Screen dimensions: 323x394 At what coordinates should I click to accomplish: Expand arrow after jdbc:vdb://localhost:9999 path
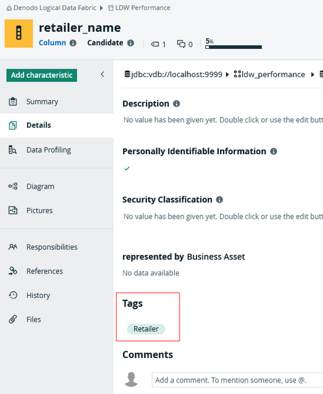(x=227, y=74)
